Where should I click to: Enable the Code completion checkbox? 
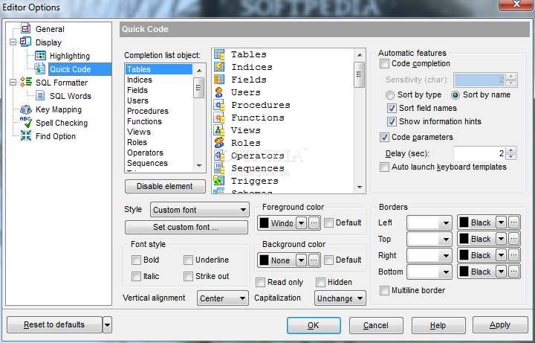coord(385,63)
